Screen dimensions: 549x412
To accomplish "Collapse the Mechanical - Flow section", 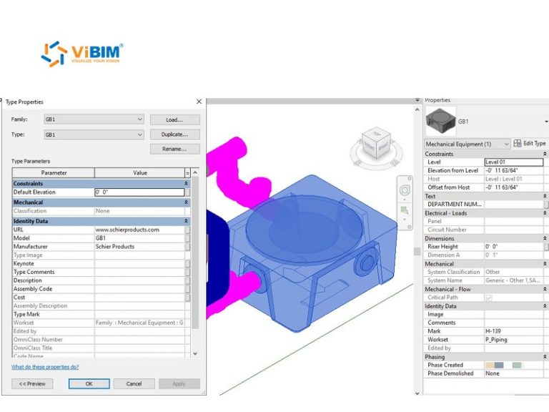I will click(545, 289).
